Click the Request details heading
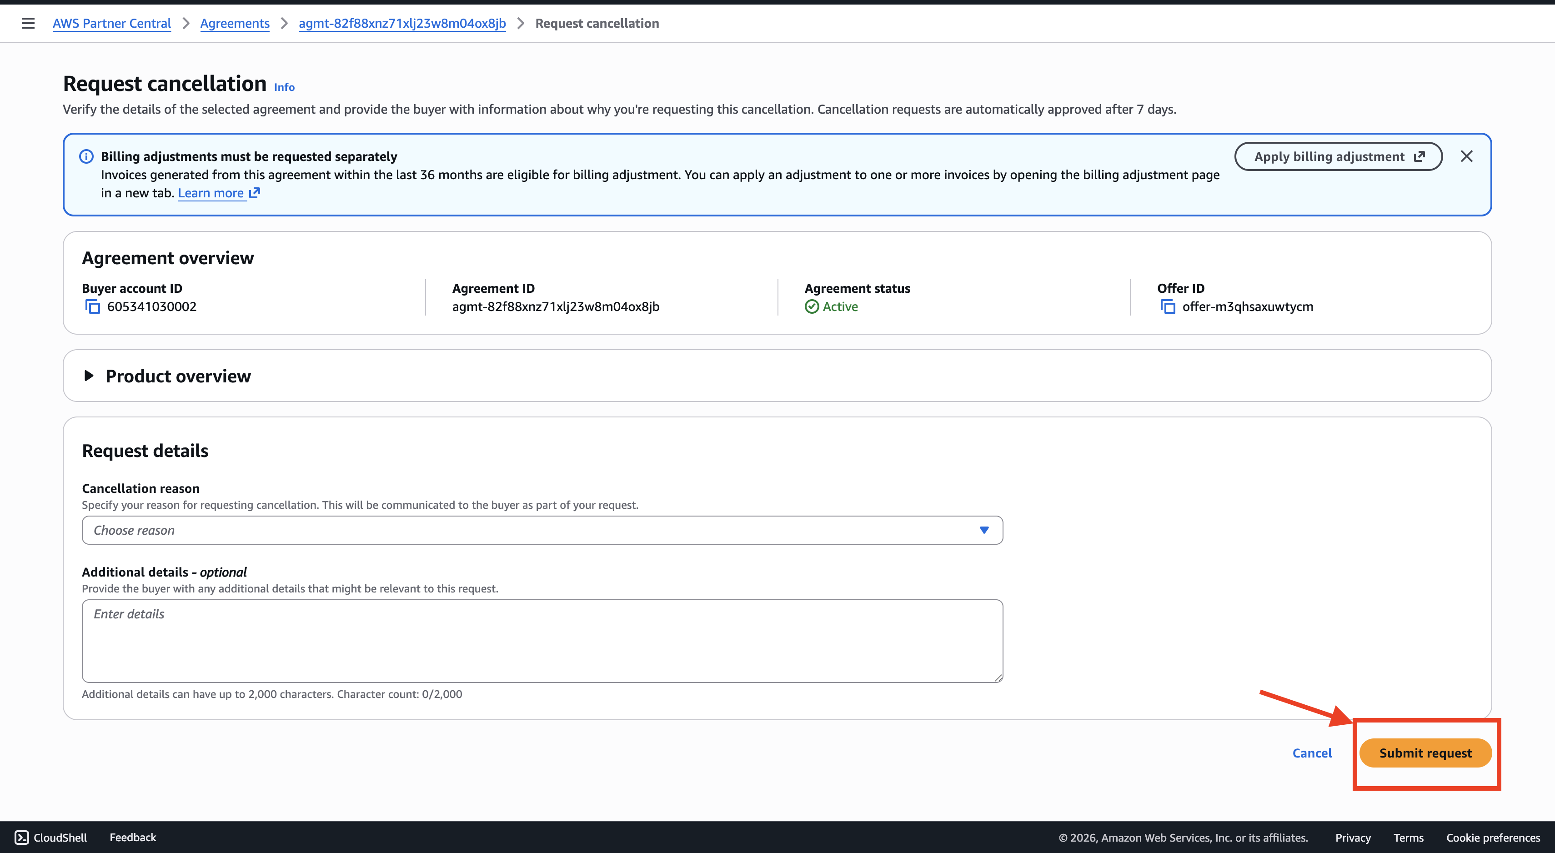The height and width of the screenshot is (853, 1555). (x=145, y=451)
